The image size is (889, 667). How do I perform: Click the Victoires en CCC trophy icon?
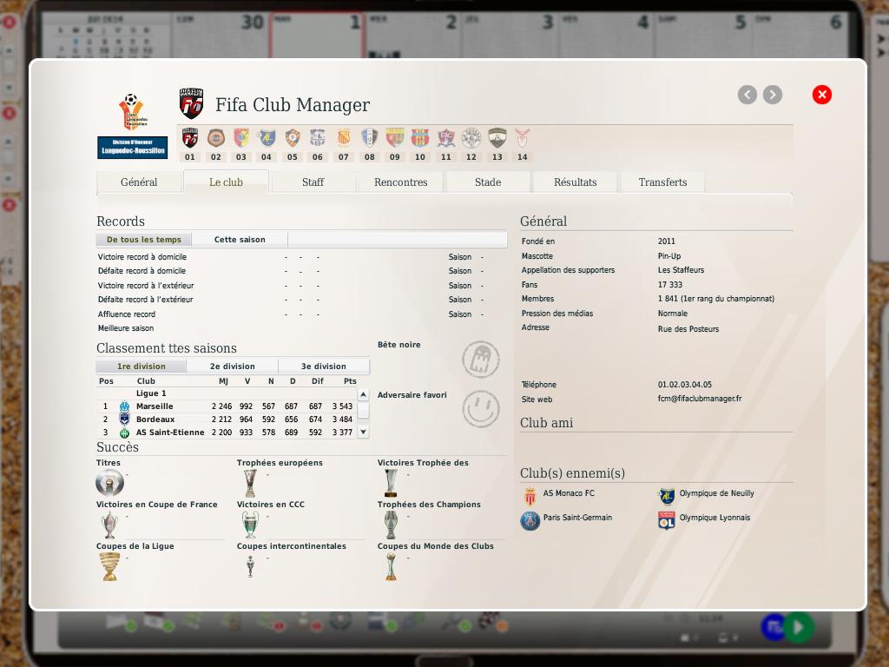pos(250,525)
